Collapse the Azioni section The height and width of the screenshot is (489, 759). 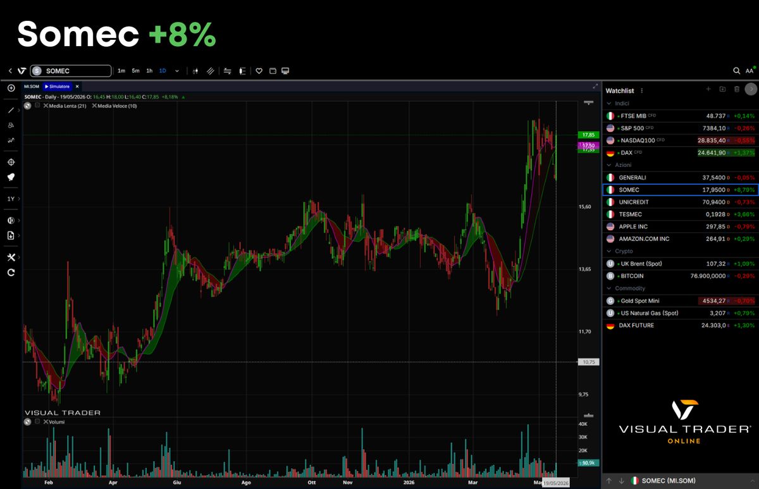(610, 165)
